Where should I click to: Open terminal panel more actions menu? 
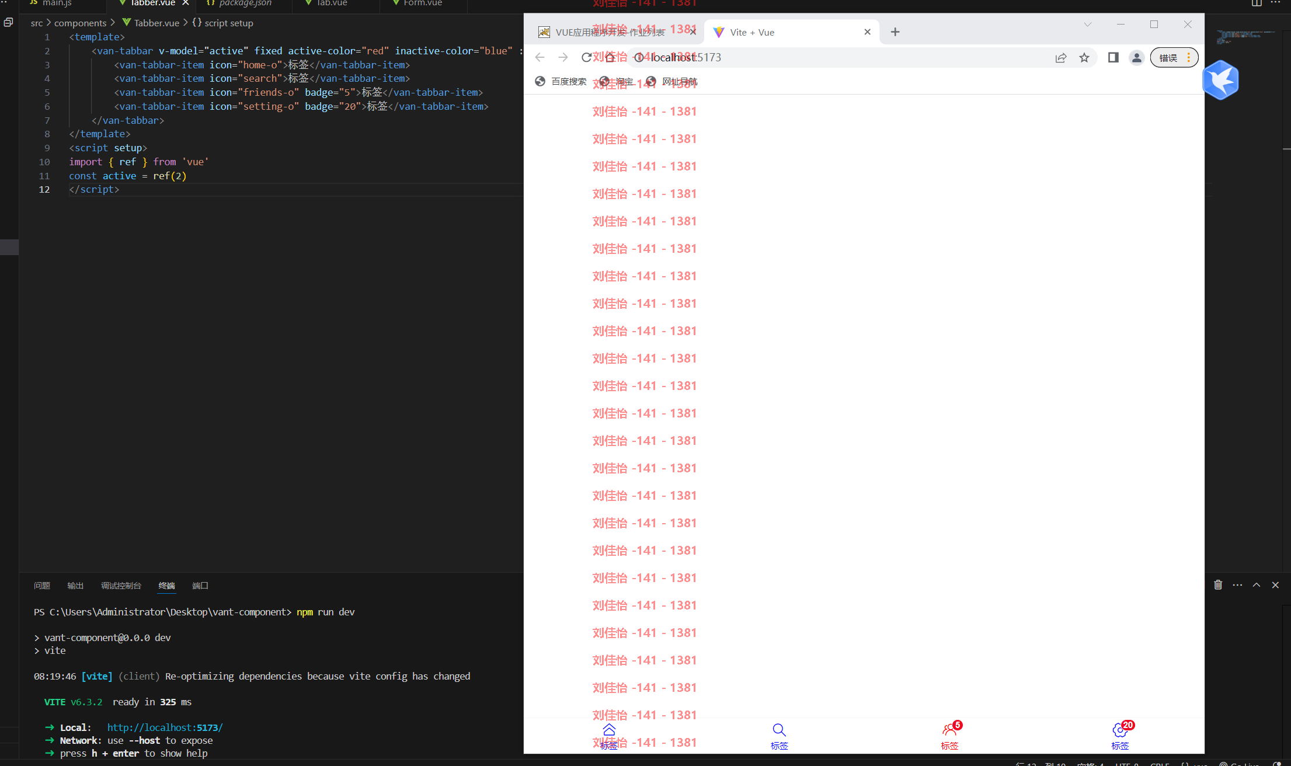1237,584
